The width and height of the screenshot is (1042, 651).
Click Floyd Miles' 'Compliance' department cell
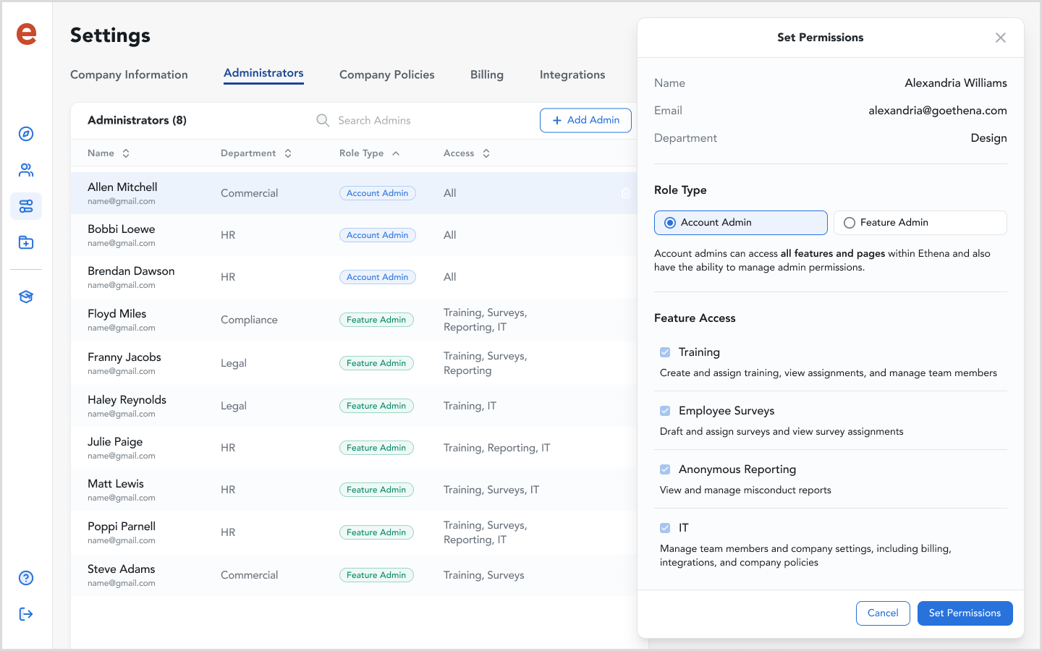(x=249, y=320)
